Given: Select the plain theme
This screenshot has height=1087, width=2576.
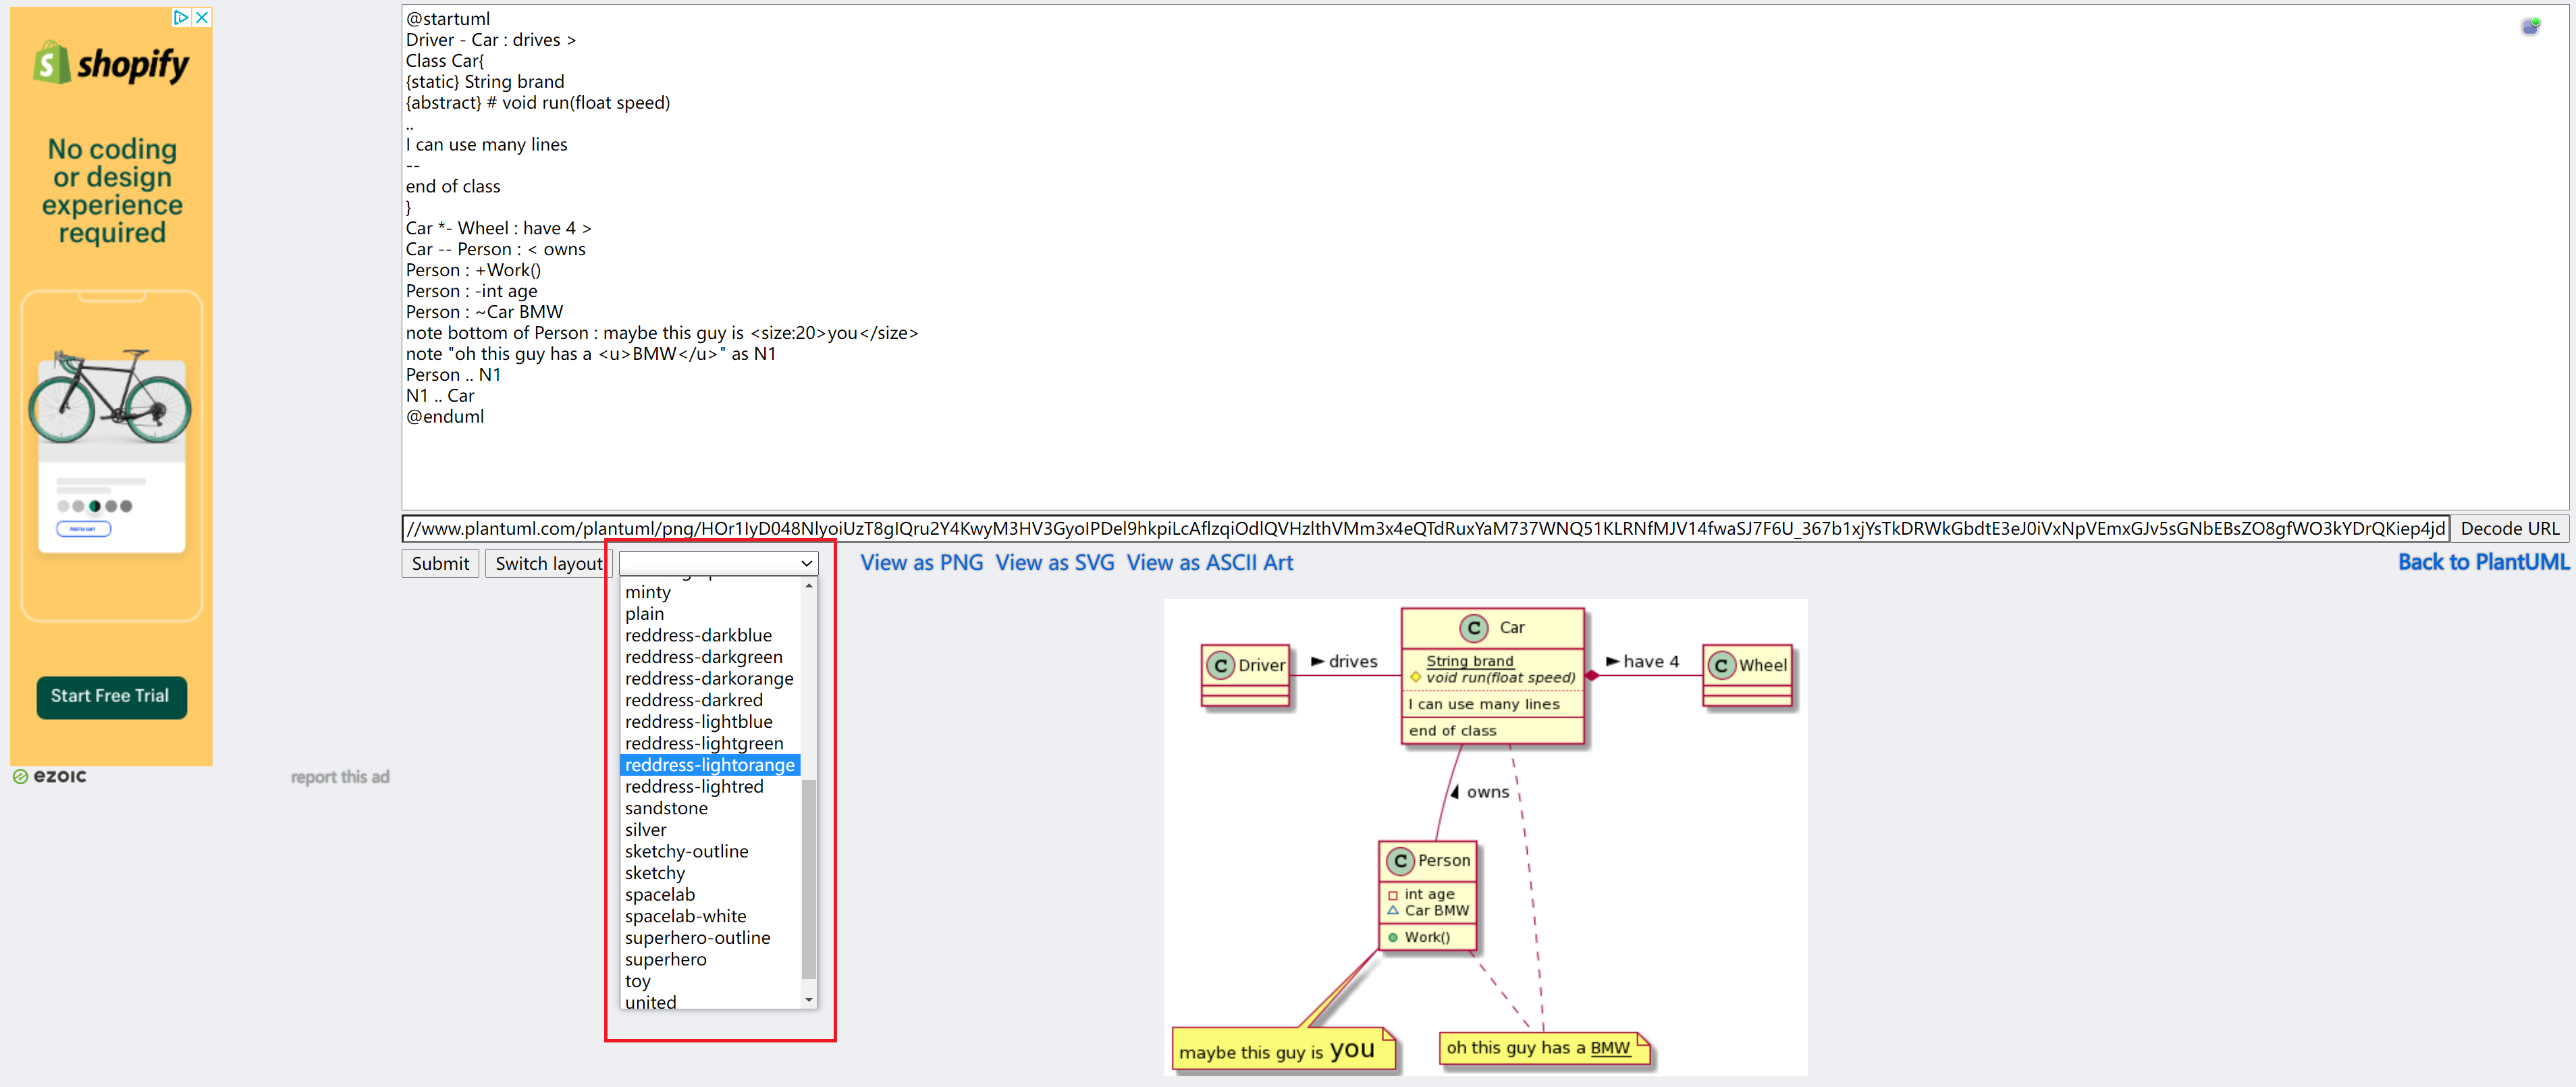Looking at the screenshot, I should 644,614.
